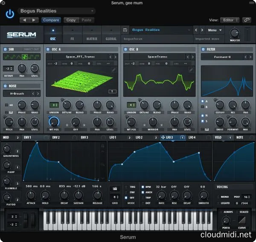256x242 pixels.
Task: Click the save preset floppy disk icon
Action: (125, 30)
